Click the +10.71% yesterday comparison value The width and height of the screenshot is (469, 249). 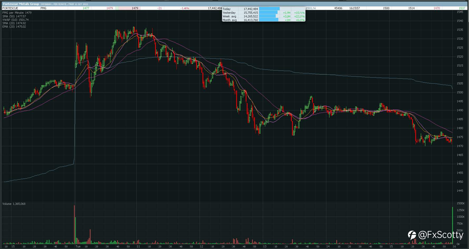tap(299, 13)
